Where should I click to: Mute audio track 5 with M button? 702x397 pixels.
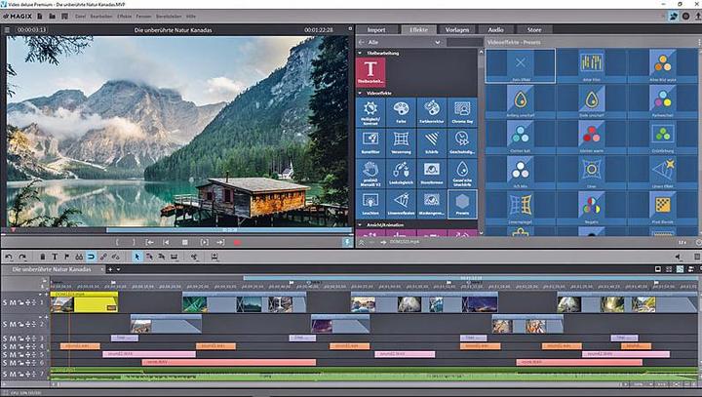[x=14, y=353]
